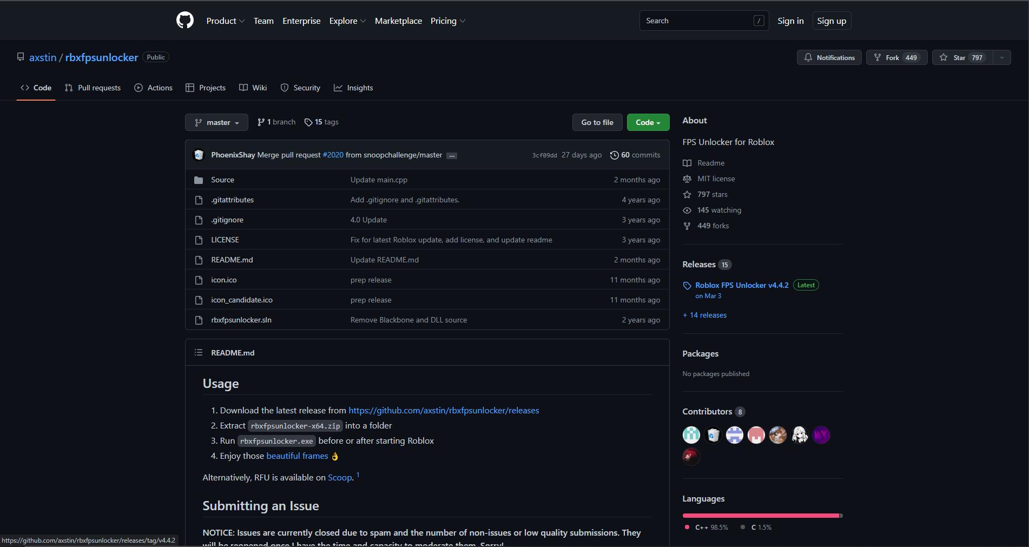Click the Go to file button
Screen dimensions: 1029x547
597,122
